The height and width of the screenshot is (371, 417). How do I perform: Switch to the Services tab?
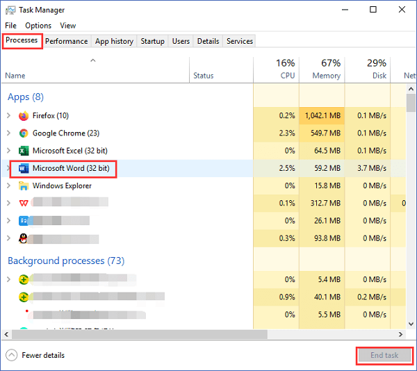point(240,41)
